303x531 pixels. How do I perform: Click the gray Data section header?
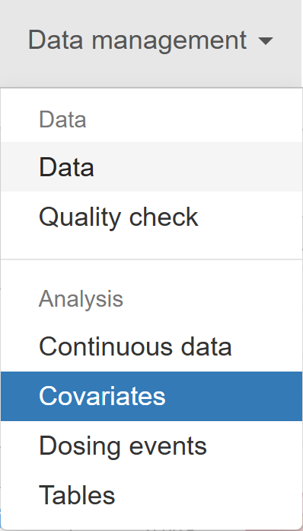pyautogui.click(x=63, y=120)
